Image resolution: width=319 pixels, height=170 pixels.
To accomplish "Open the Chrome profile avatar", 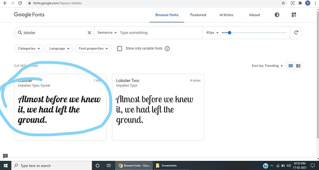I will 307,3.
